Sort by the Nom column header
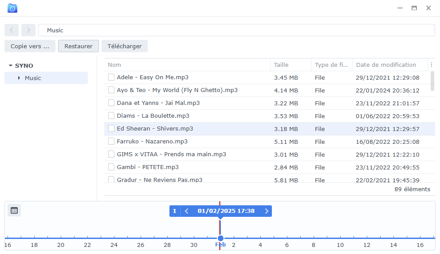440x254 pixels. [187, 65]
